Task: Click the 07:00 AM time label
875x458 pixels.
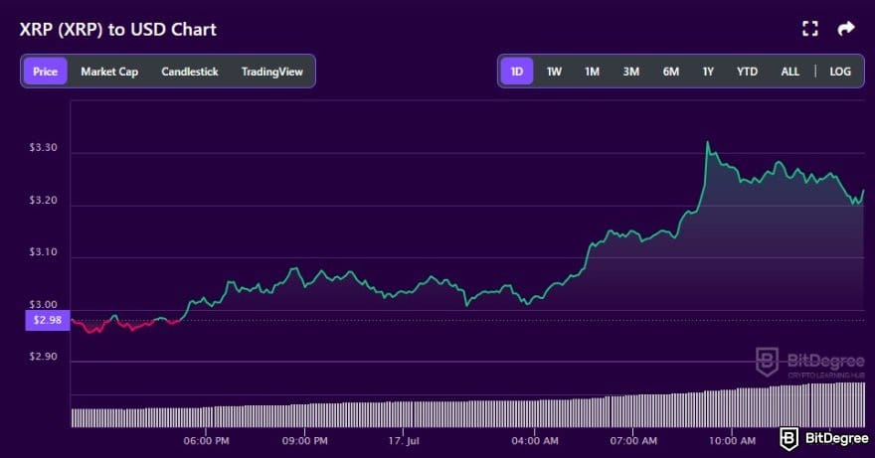Action: [x=633, y=441]
